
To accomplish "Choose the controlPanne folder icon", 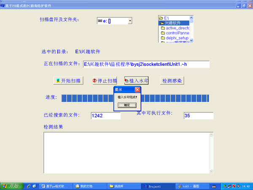I will tap(162, 33).
